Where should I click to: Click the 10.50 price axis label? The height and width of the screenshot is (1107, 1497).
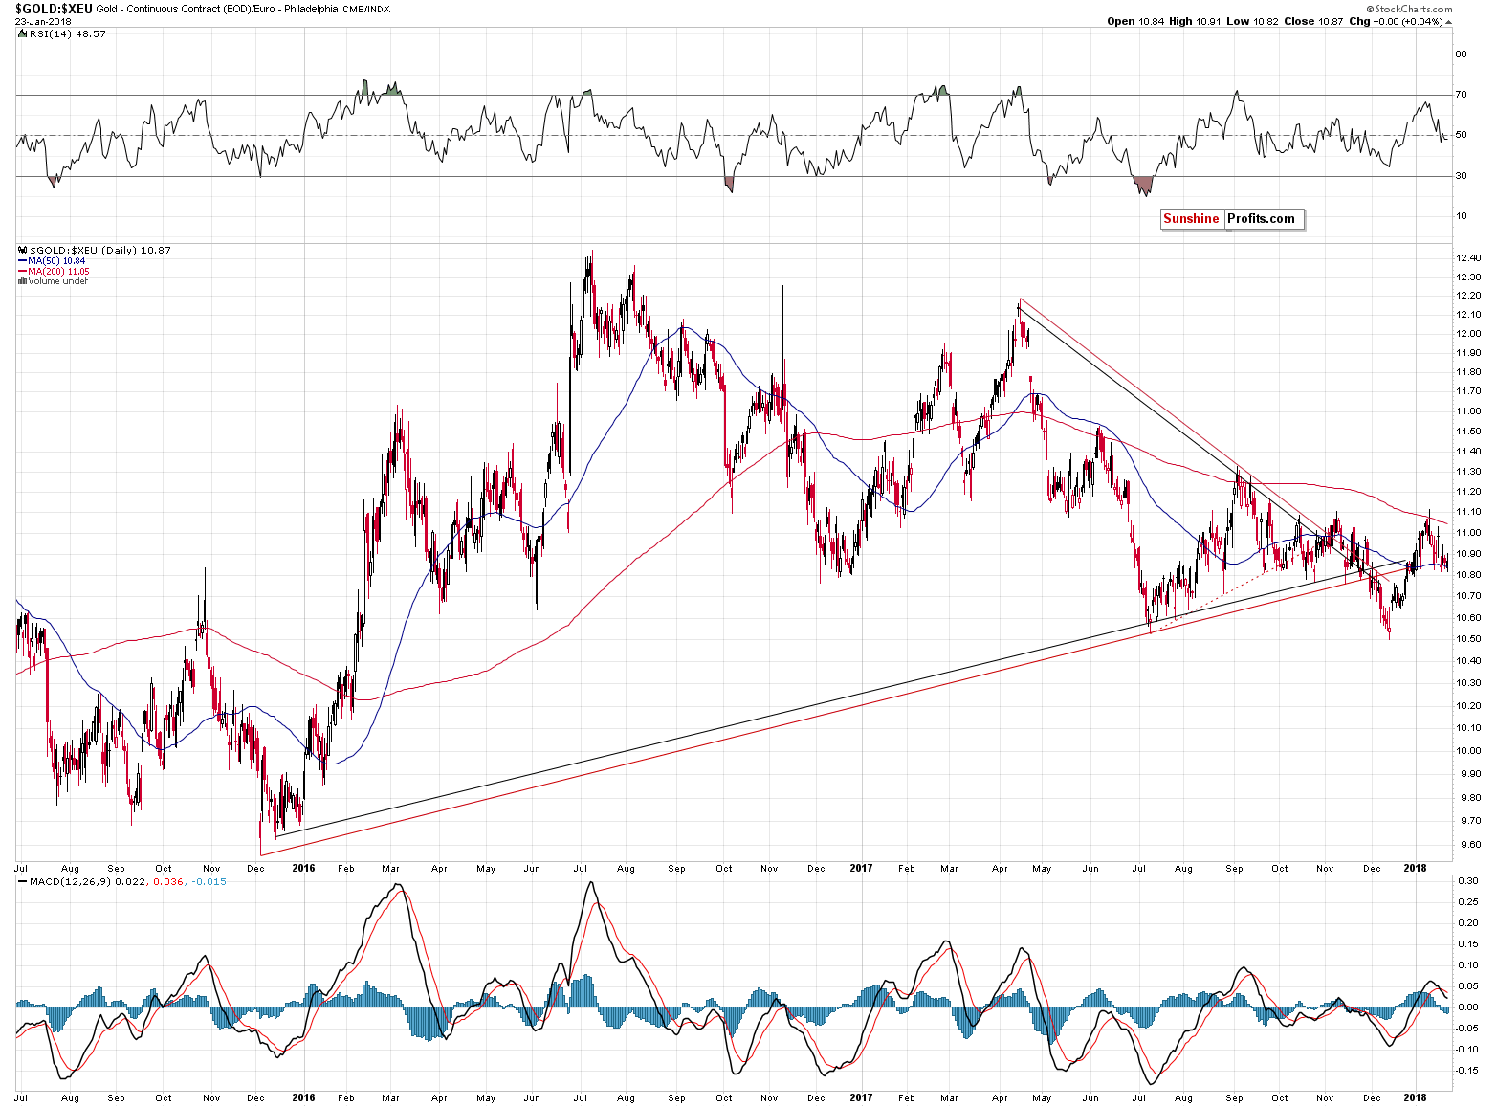1468,639
